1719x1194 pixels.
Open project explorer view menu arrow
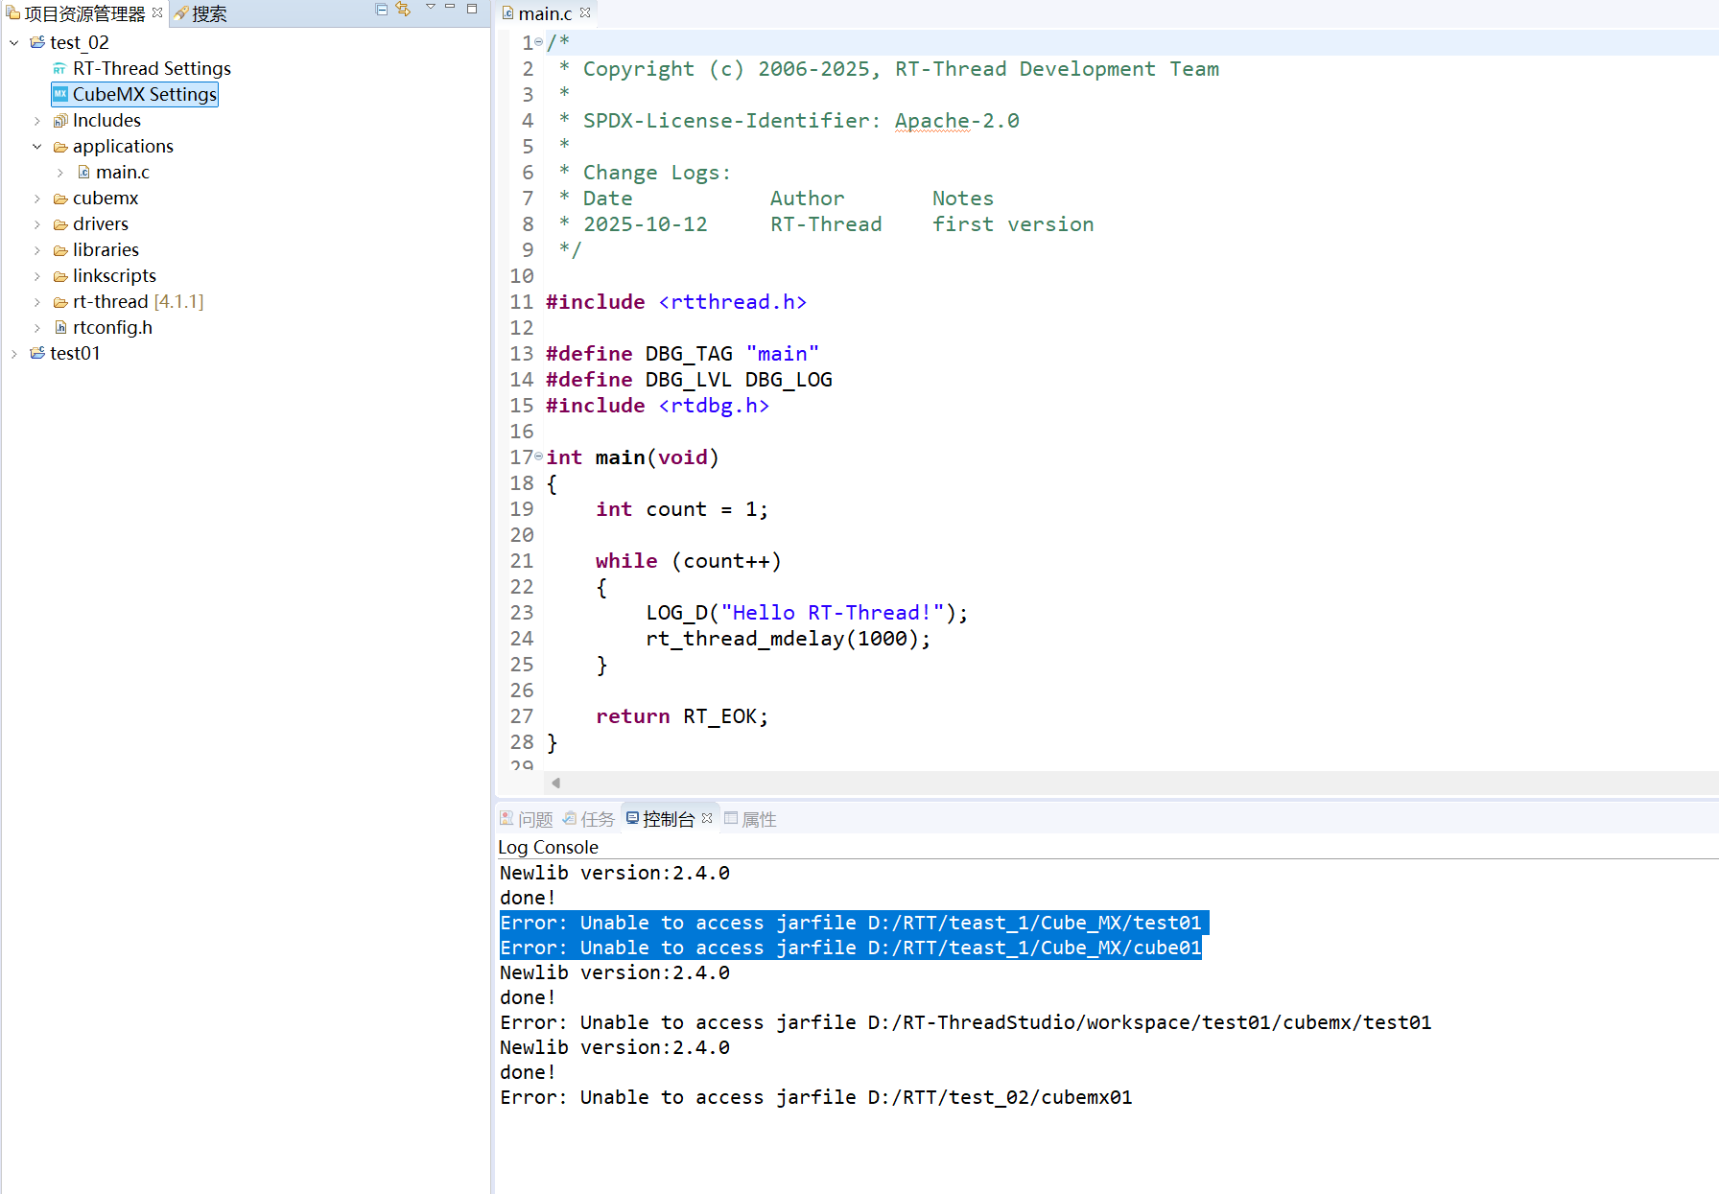click(430, 8)
